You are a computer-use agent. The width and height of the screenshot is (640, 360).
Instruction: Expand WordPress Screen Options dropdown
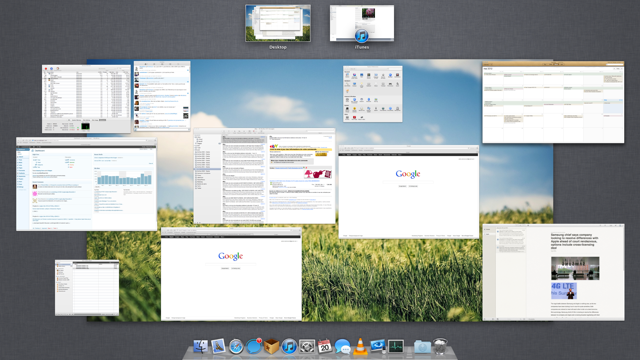click(x=143, y=149)
